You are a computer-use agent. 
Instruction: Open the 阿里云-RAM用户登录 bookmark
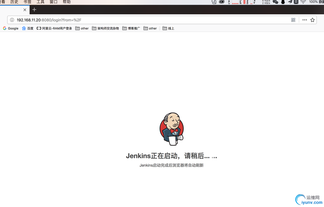tap(54, 28)
